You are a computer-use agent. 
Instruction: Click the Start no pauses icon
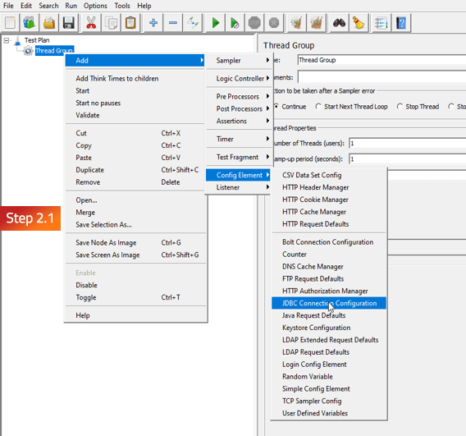point(235,23)
